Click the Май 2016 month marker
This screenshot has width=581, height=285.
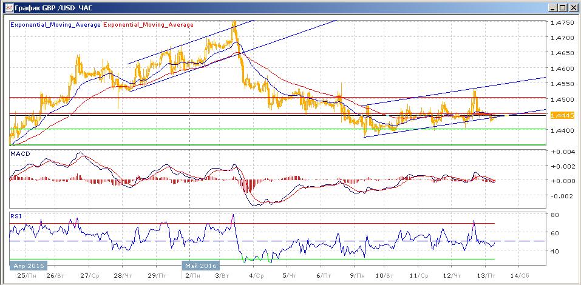point(200,266)
